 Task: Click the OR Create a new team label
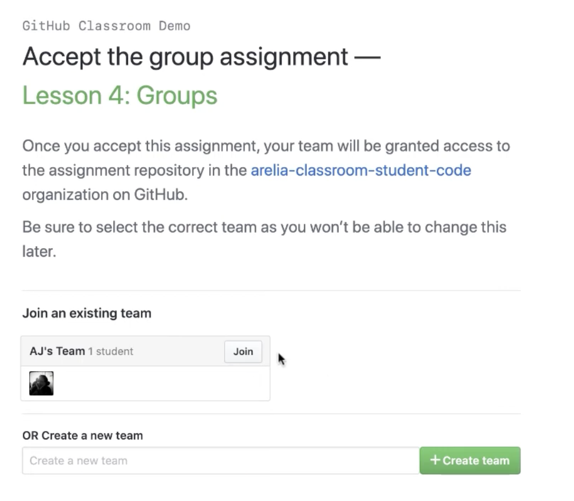[x=82, y=435]
